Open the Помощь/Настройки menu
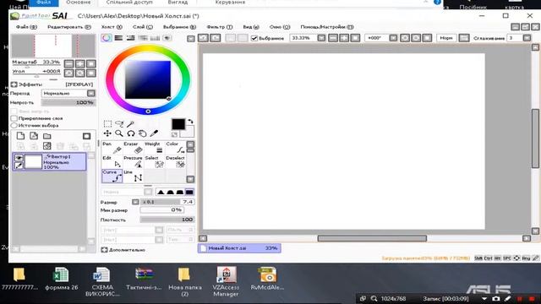 pyautogui.click(x=327, y=27)
